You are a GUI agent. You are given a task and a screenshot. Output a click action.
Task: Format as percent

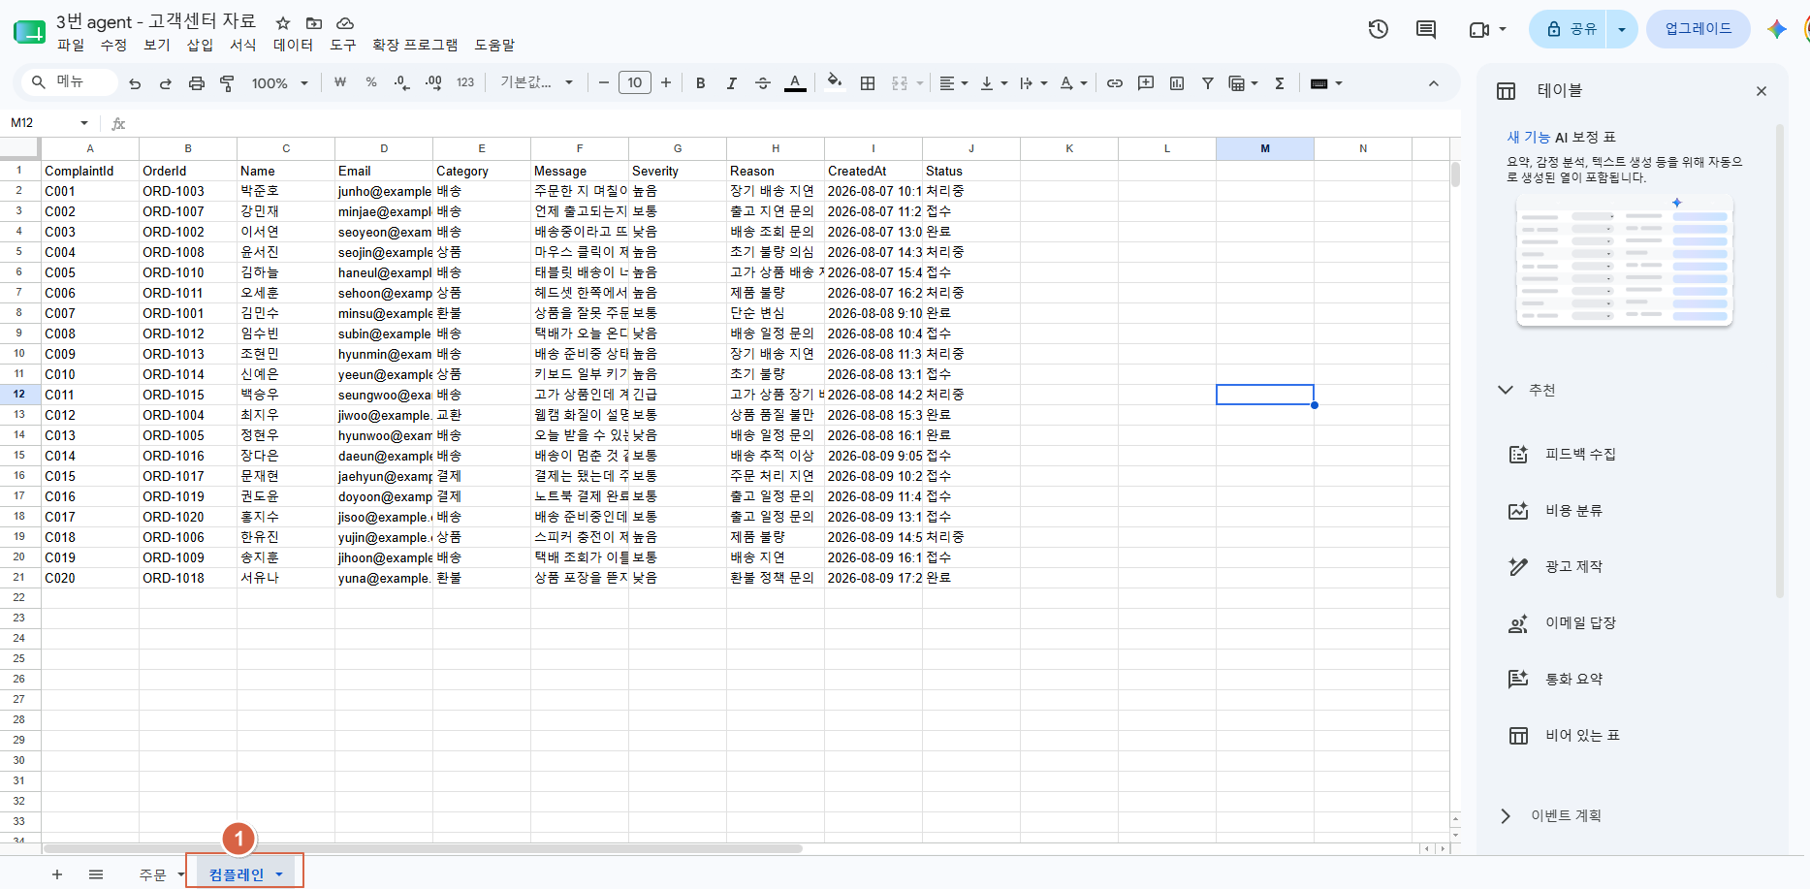pyautogui.click(x=371, y=83)
